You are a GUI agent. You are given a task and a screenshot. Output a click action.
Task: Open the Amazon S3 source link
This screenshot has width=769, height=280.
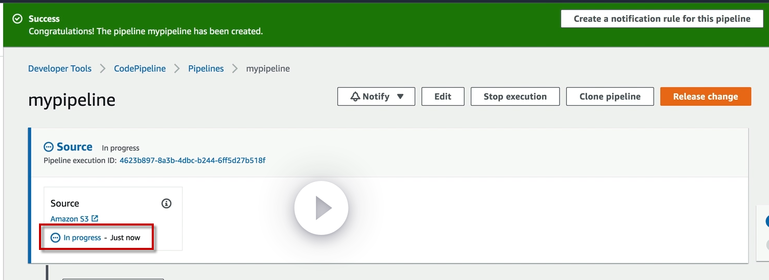(70, 219)
